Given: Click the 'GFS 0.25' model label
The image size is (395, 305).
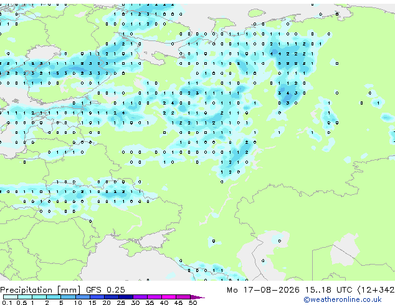Looking at the screenshot, I should point(105,290).
